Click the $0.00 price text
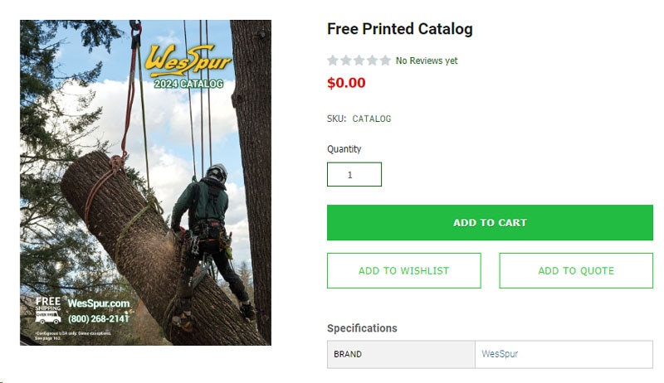The width and height of the screenshot is (664, 383). click(346, 83)
